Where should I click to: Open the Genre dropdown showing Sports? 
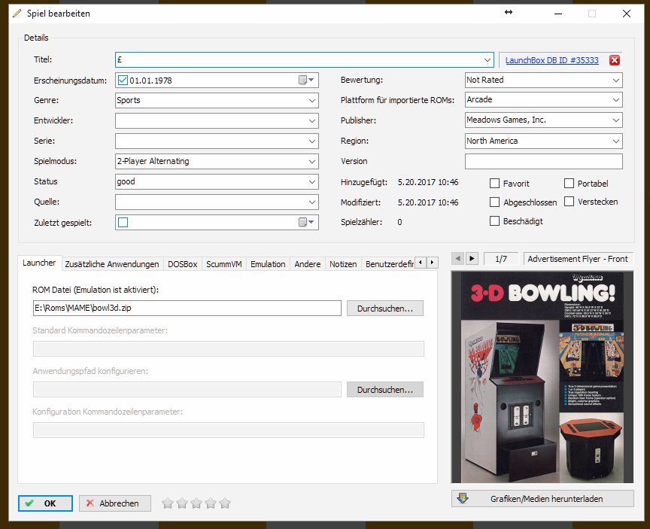(312, 100)
